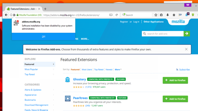The height and width of the screenshot is (111, 198).
Task: Click the mozilla logo tab
Action: (178, 22)
